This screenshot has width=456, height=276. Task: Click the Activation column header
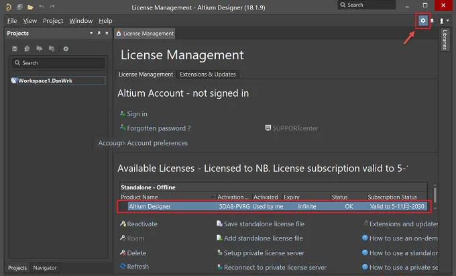click(x=233, y=197)
